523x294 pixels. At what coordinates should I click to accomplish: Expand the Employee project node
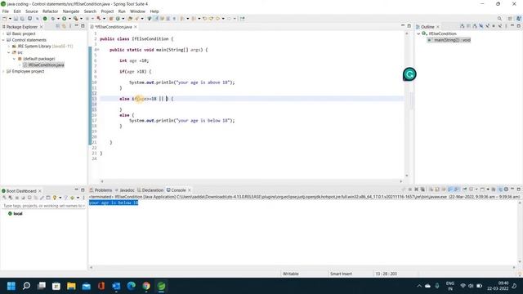click(x=3, y=71)
